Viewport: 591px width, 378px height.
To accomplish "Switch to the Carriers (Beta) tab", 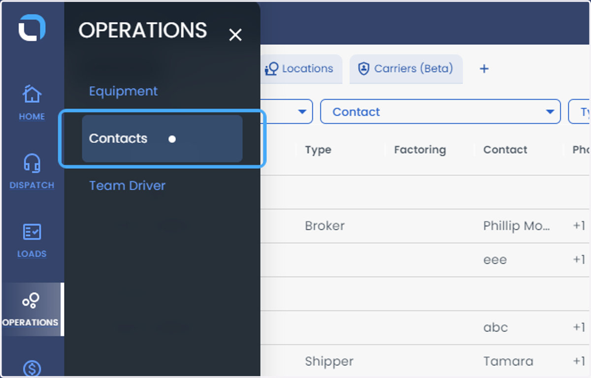I will 406,69.
